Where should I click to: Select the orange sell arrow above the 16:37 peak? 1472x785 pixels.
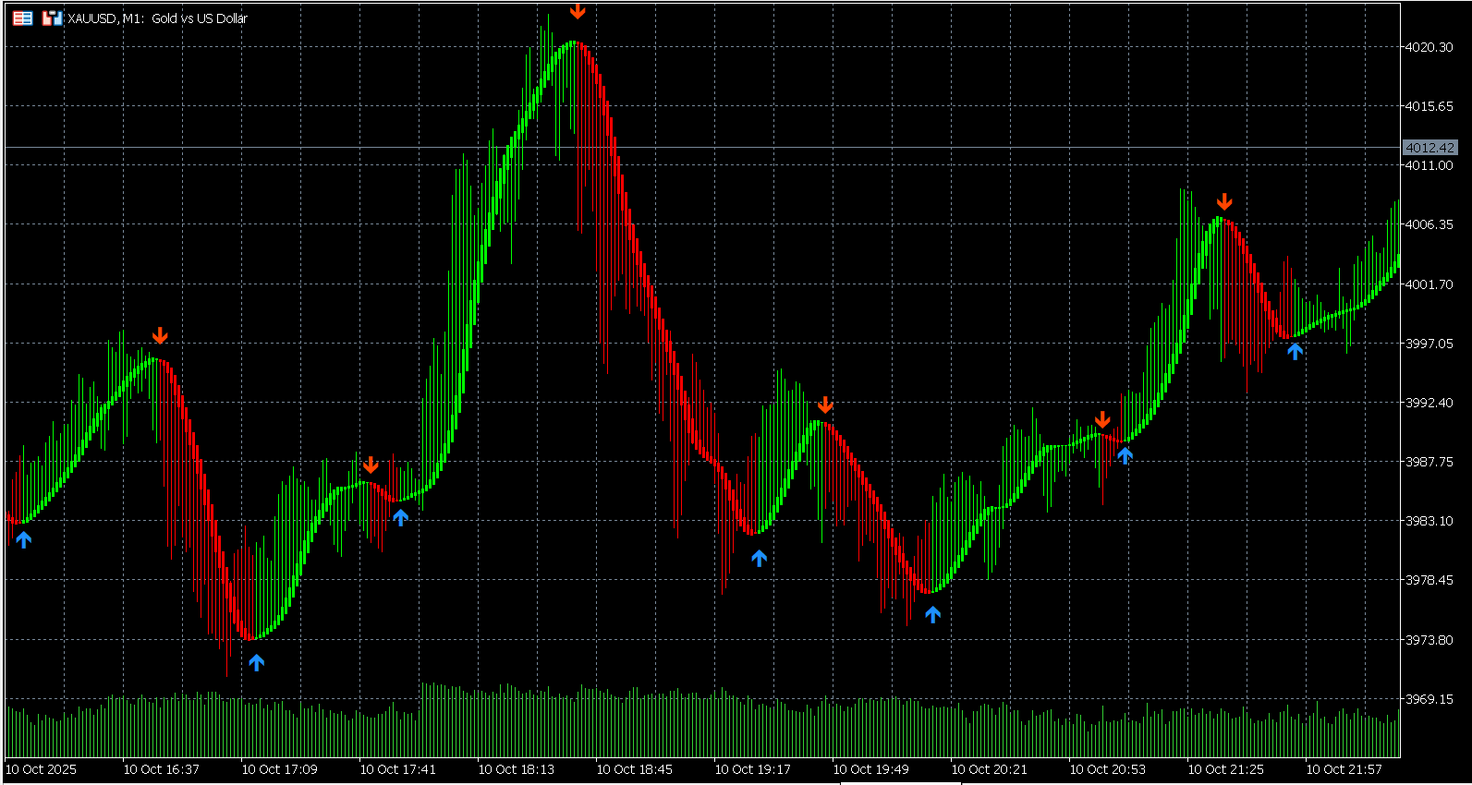[160, 335]
